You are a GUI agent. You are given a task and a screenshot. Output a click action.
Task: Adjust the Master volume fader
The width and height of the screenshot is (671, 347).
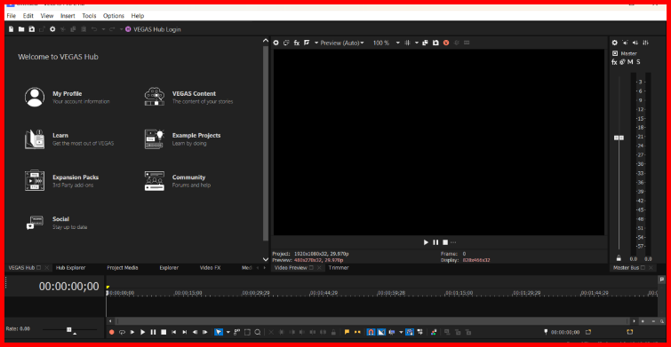pyautogui.click(x=619, y=138)
